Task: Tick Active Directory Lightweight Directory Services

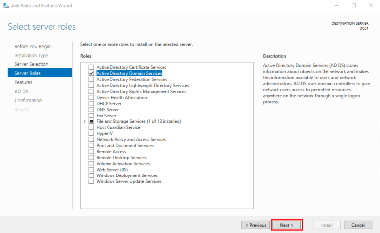Action: coord(91,85)
